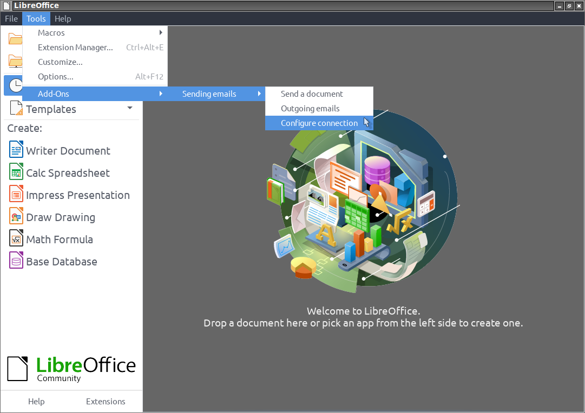Click the Base Database icon
The width and height of the screenshot is (585, 413).
16,261
